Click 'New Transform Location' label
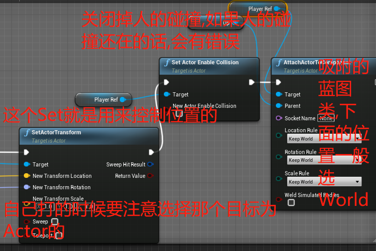Screen dimensions: 376x251 (62, 176)
